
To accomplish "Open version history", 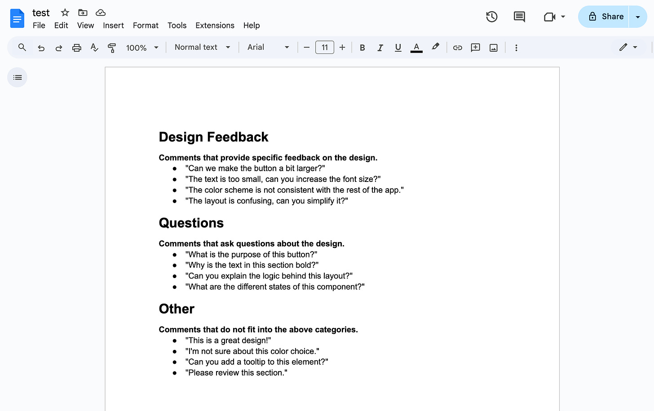I will click(x=491, y=16).
